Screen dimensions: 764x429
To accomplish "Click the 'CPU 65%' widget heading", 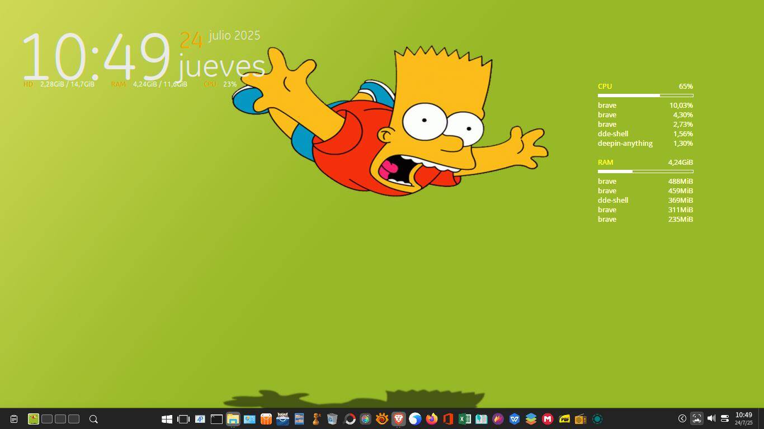I will click(645, 87).
